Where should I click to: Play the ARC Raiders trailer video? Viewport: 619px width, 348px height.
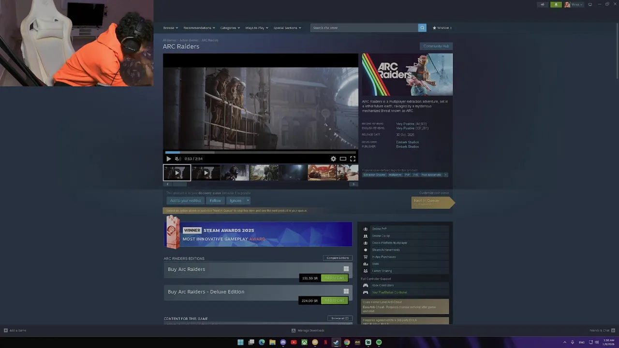point(168,159)
